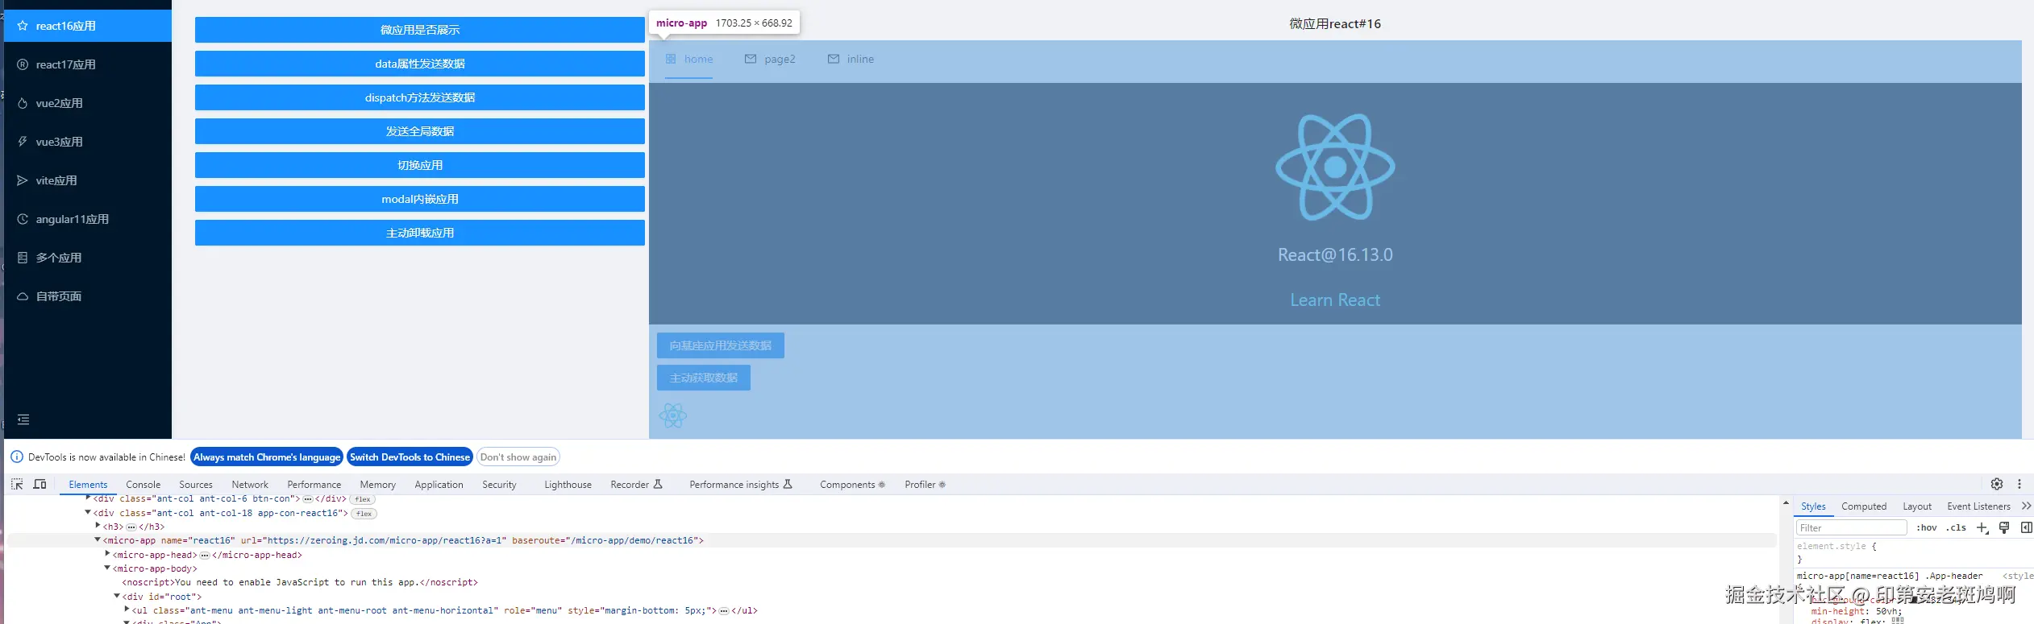Add a new style rule with plus icon
This screenshot has height=624, width=2034.
pos(1982,528)
